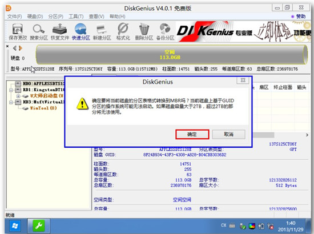The width and height of the screenshot is (314, 234).
Task: Start the 快速分区 quick partition tool
Action: coord(80,31)
